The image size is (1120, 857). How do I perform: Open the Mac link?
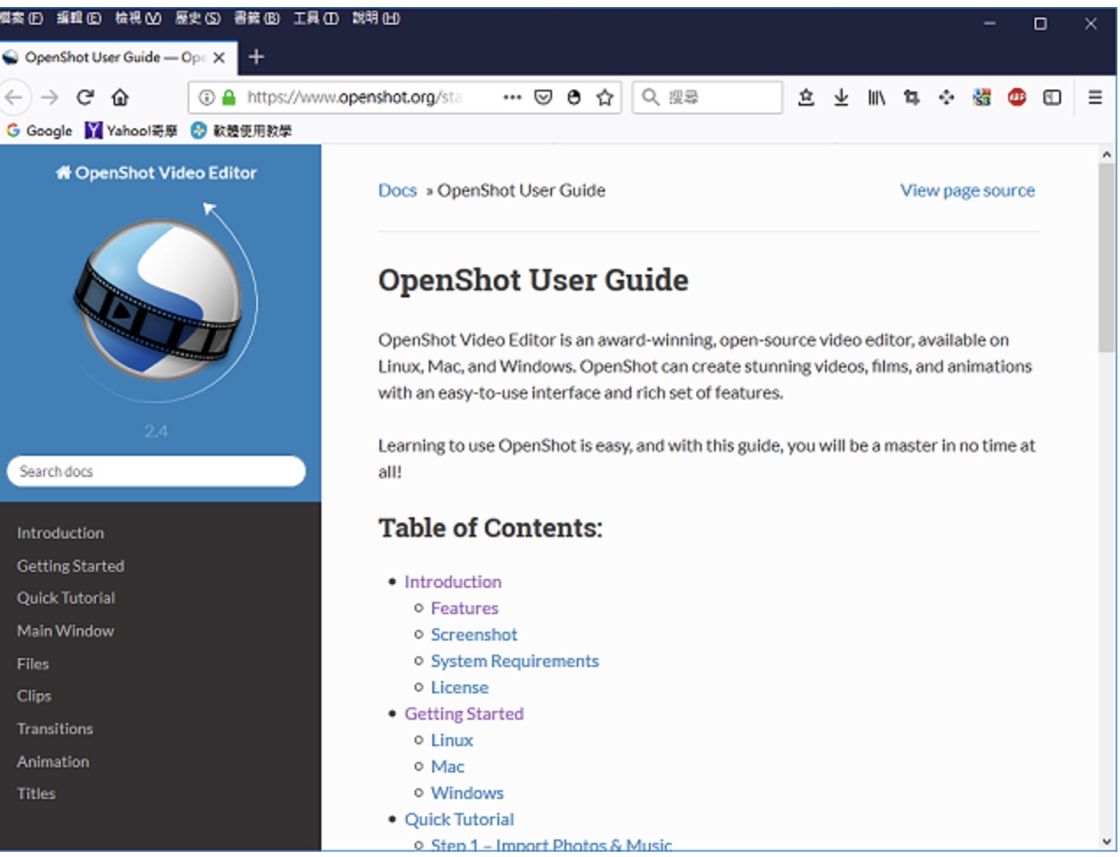tap(447, 766)
